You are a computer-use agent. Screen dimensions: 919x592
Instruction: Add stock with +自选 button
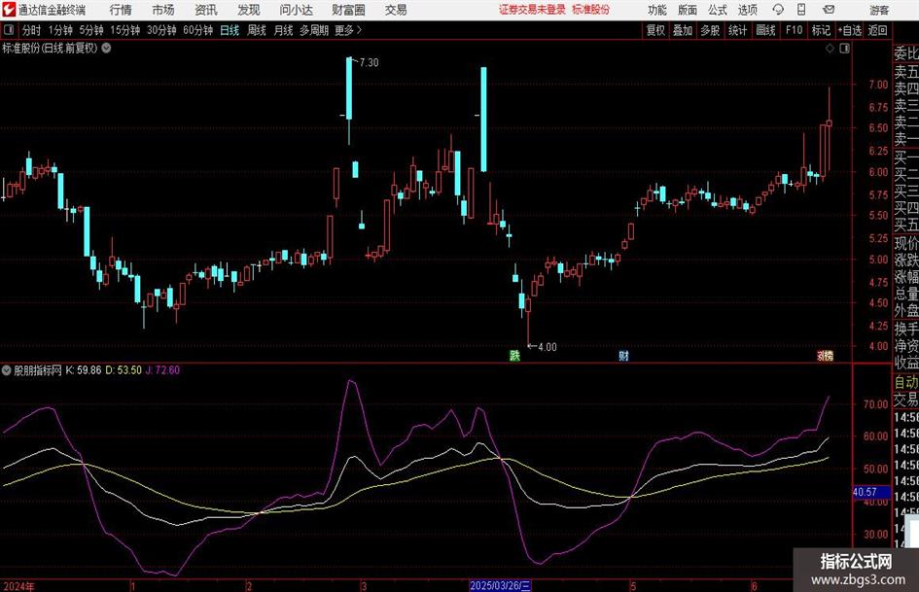850,30
